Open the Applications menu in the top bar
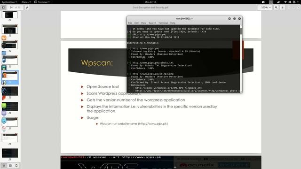 coord(9,2)
